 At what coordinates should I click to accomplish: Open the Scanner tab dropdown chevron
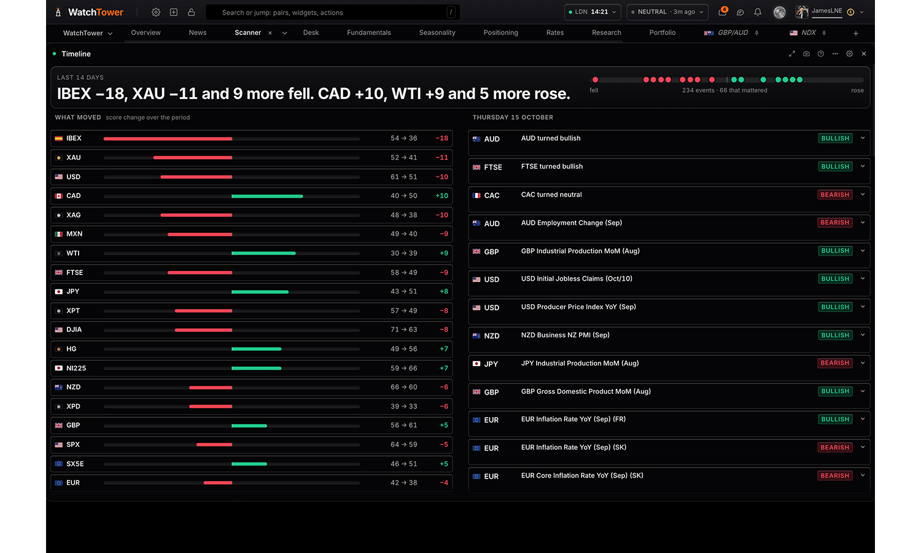click(285, 33)
